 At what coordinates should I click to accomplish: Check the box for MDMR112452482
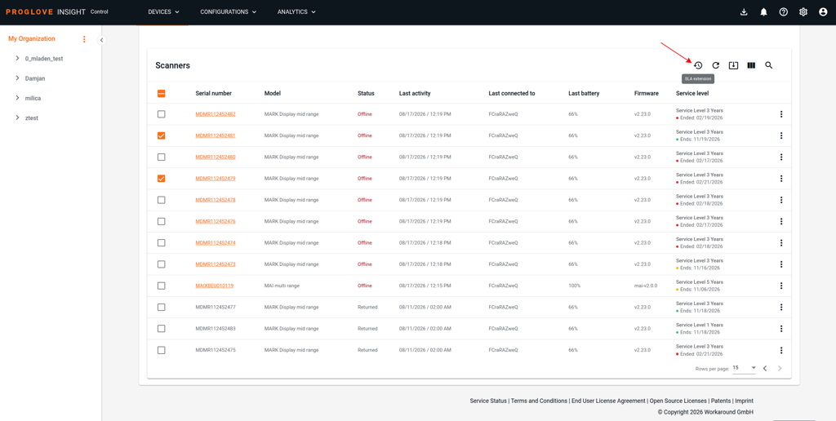tap(162, 114)
